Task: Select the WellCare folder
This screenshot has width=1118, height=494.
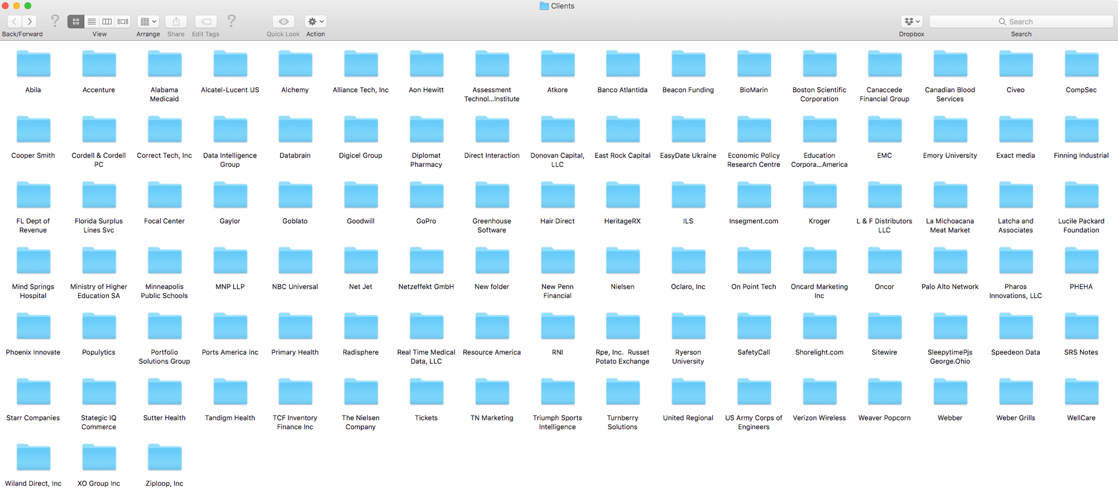Action: [x=1081, y=392]
